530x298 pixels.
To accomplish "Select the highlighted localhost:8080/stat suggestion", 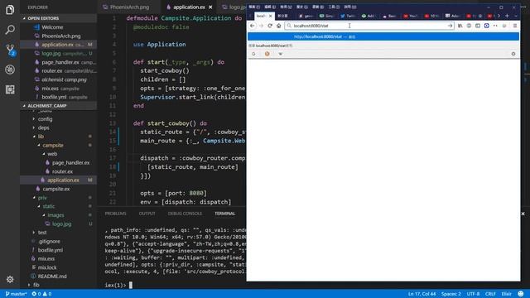I will (x=383, y=36).
